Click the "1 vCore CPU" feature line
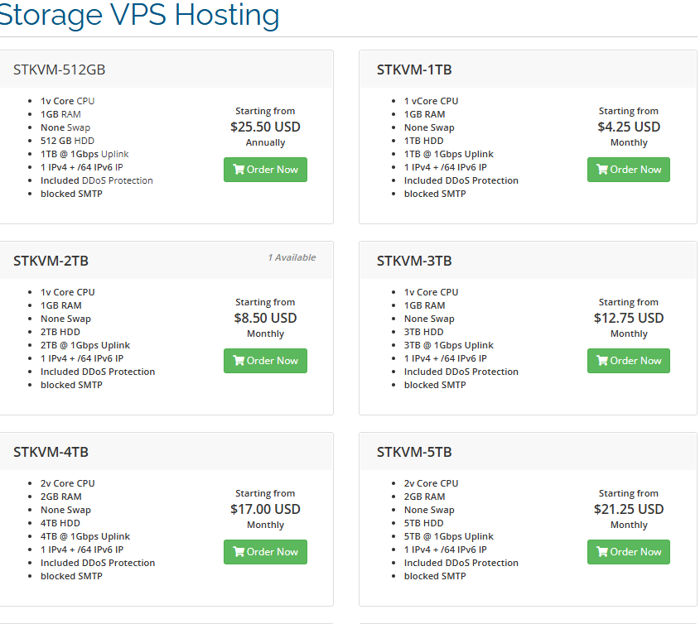700x624 pixels. (x=432, y=101)
